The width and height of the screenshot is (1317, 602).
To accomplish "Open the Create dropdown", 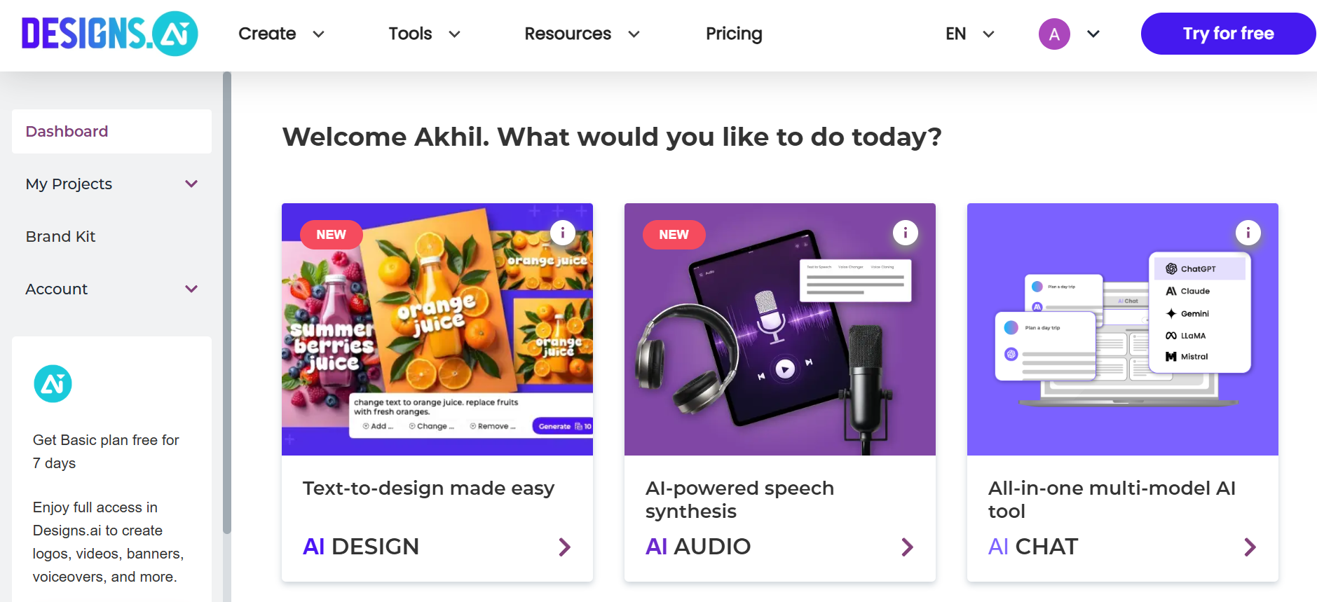I will tap(280, 33).
